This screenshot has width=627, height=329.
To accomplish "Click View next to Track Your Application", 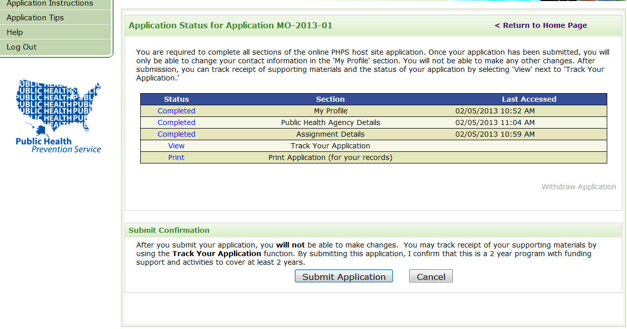I will point(176,146).
